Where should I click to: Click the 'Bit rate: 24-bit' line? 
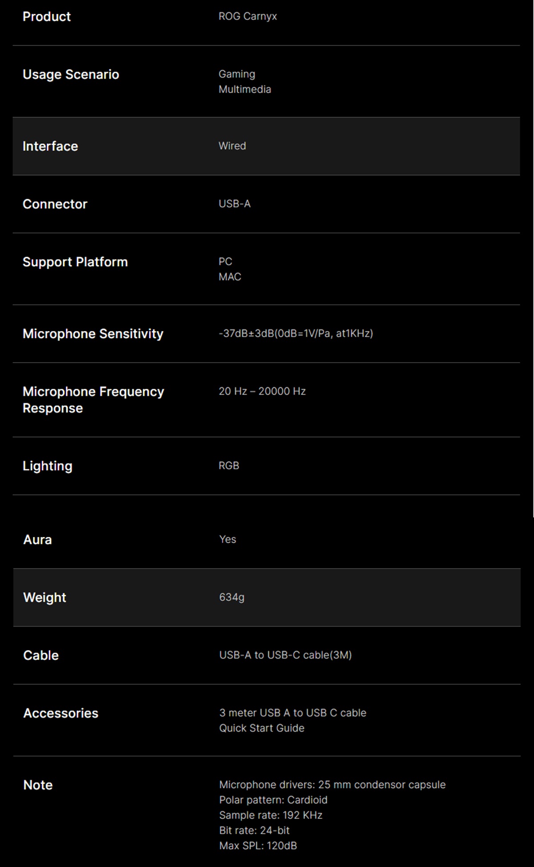coord(254,830)
